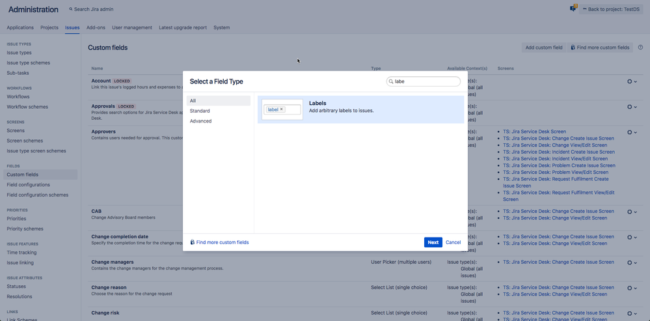This screenshot has width=650, height=321.
Task: Select the Standard field type category
Action: (219, 111)
